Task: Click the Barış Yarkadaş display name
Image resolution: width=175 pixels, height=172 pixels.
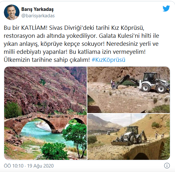Action: coord(38,9)
